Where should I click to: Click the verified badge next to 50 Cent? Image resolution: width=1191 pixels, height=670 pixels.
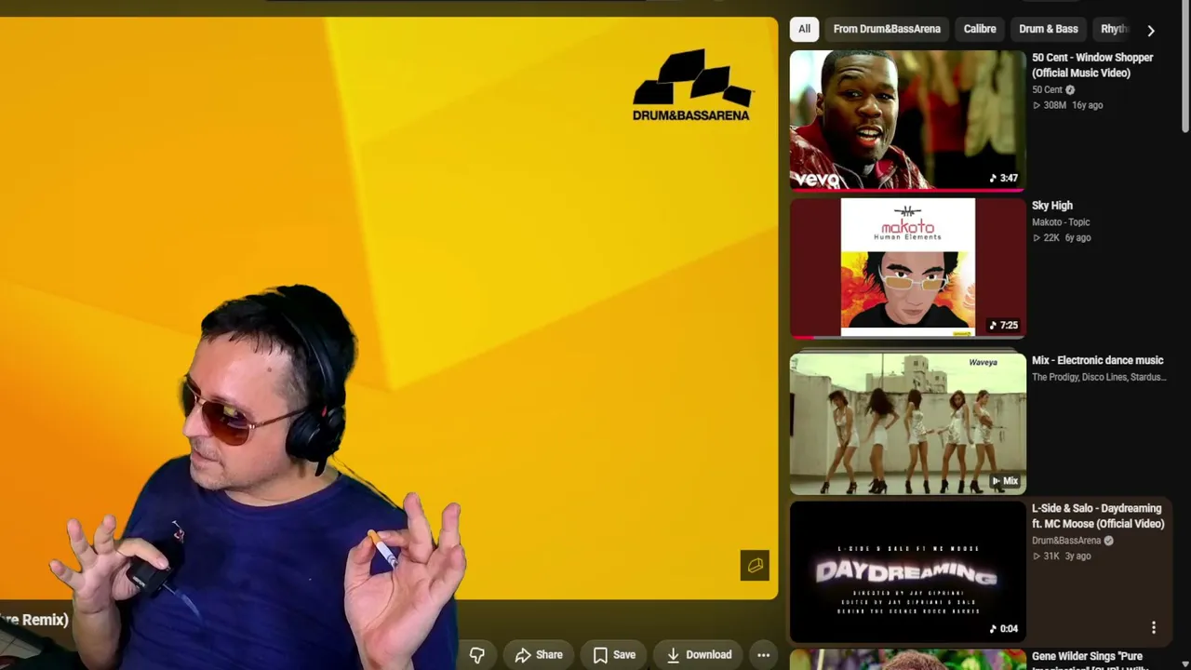(1070, 90)
